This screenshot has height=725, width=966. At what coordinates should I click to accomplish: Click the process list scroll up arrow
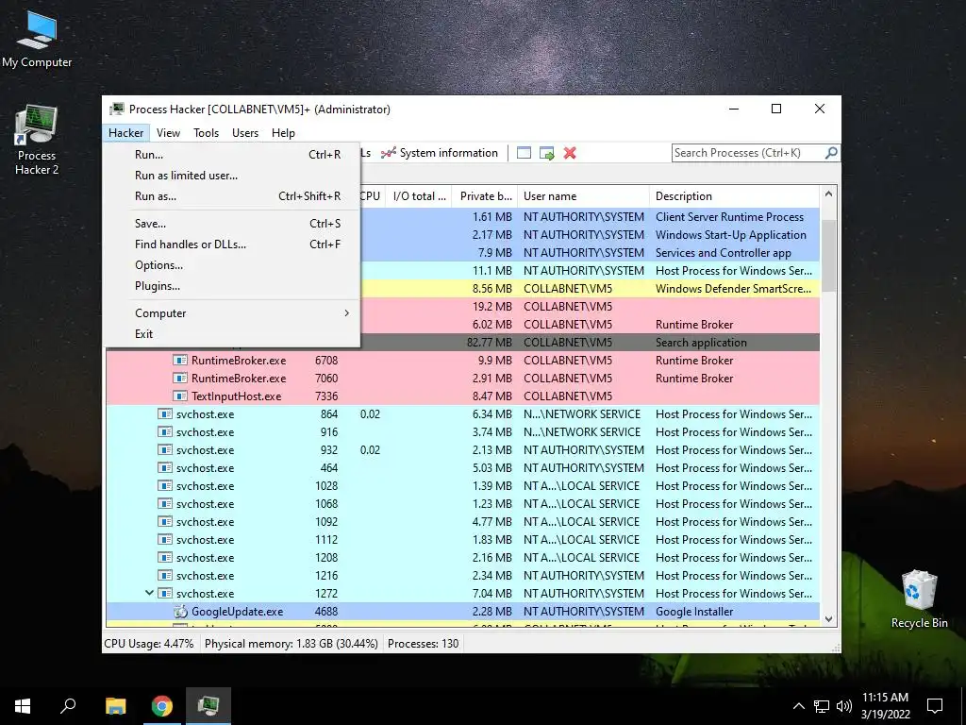pos(828,194)
